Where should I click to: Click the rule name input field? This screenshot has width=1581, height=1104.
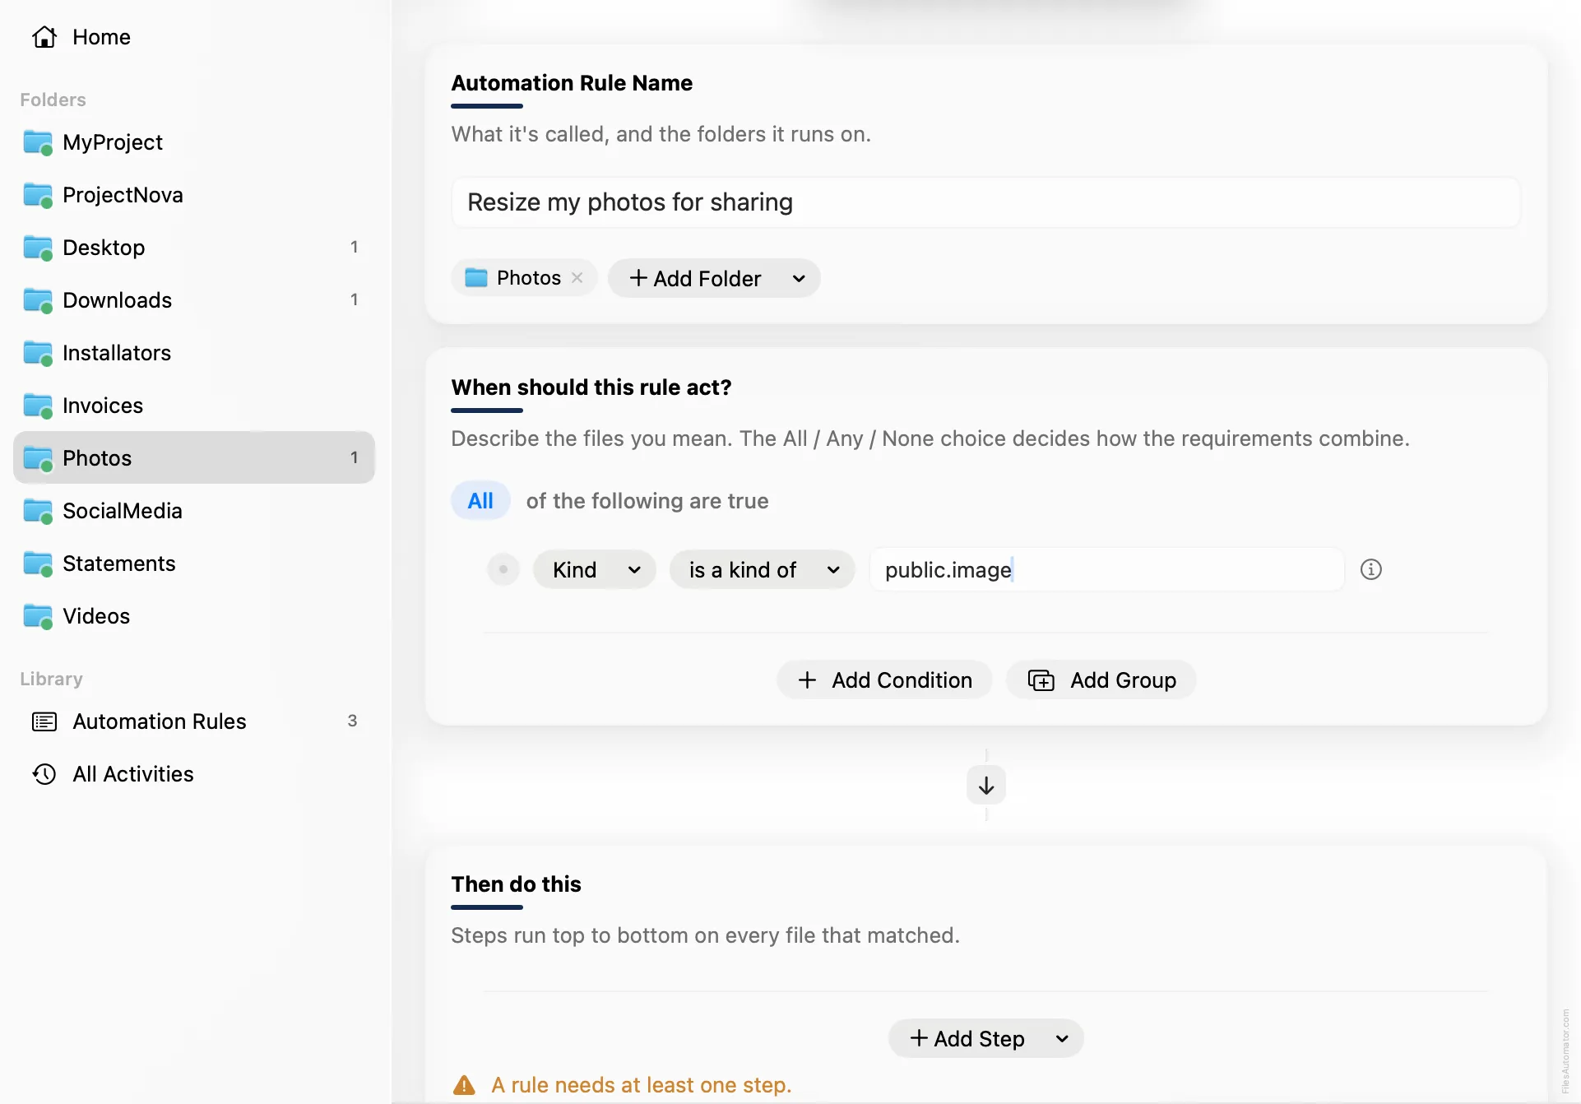[985, 202]
